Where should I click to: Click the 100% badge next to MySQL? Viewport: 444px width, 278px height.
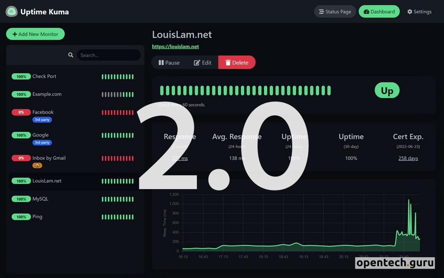(21, 199)
